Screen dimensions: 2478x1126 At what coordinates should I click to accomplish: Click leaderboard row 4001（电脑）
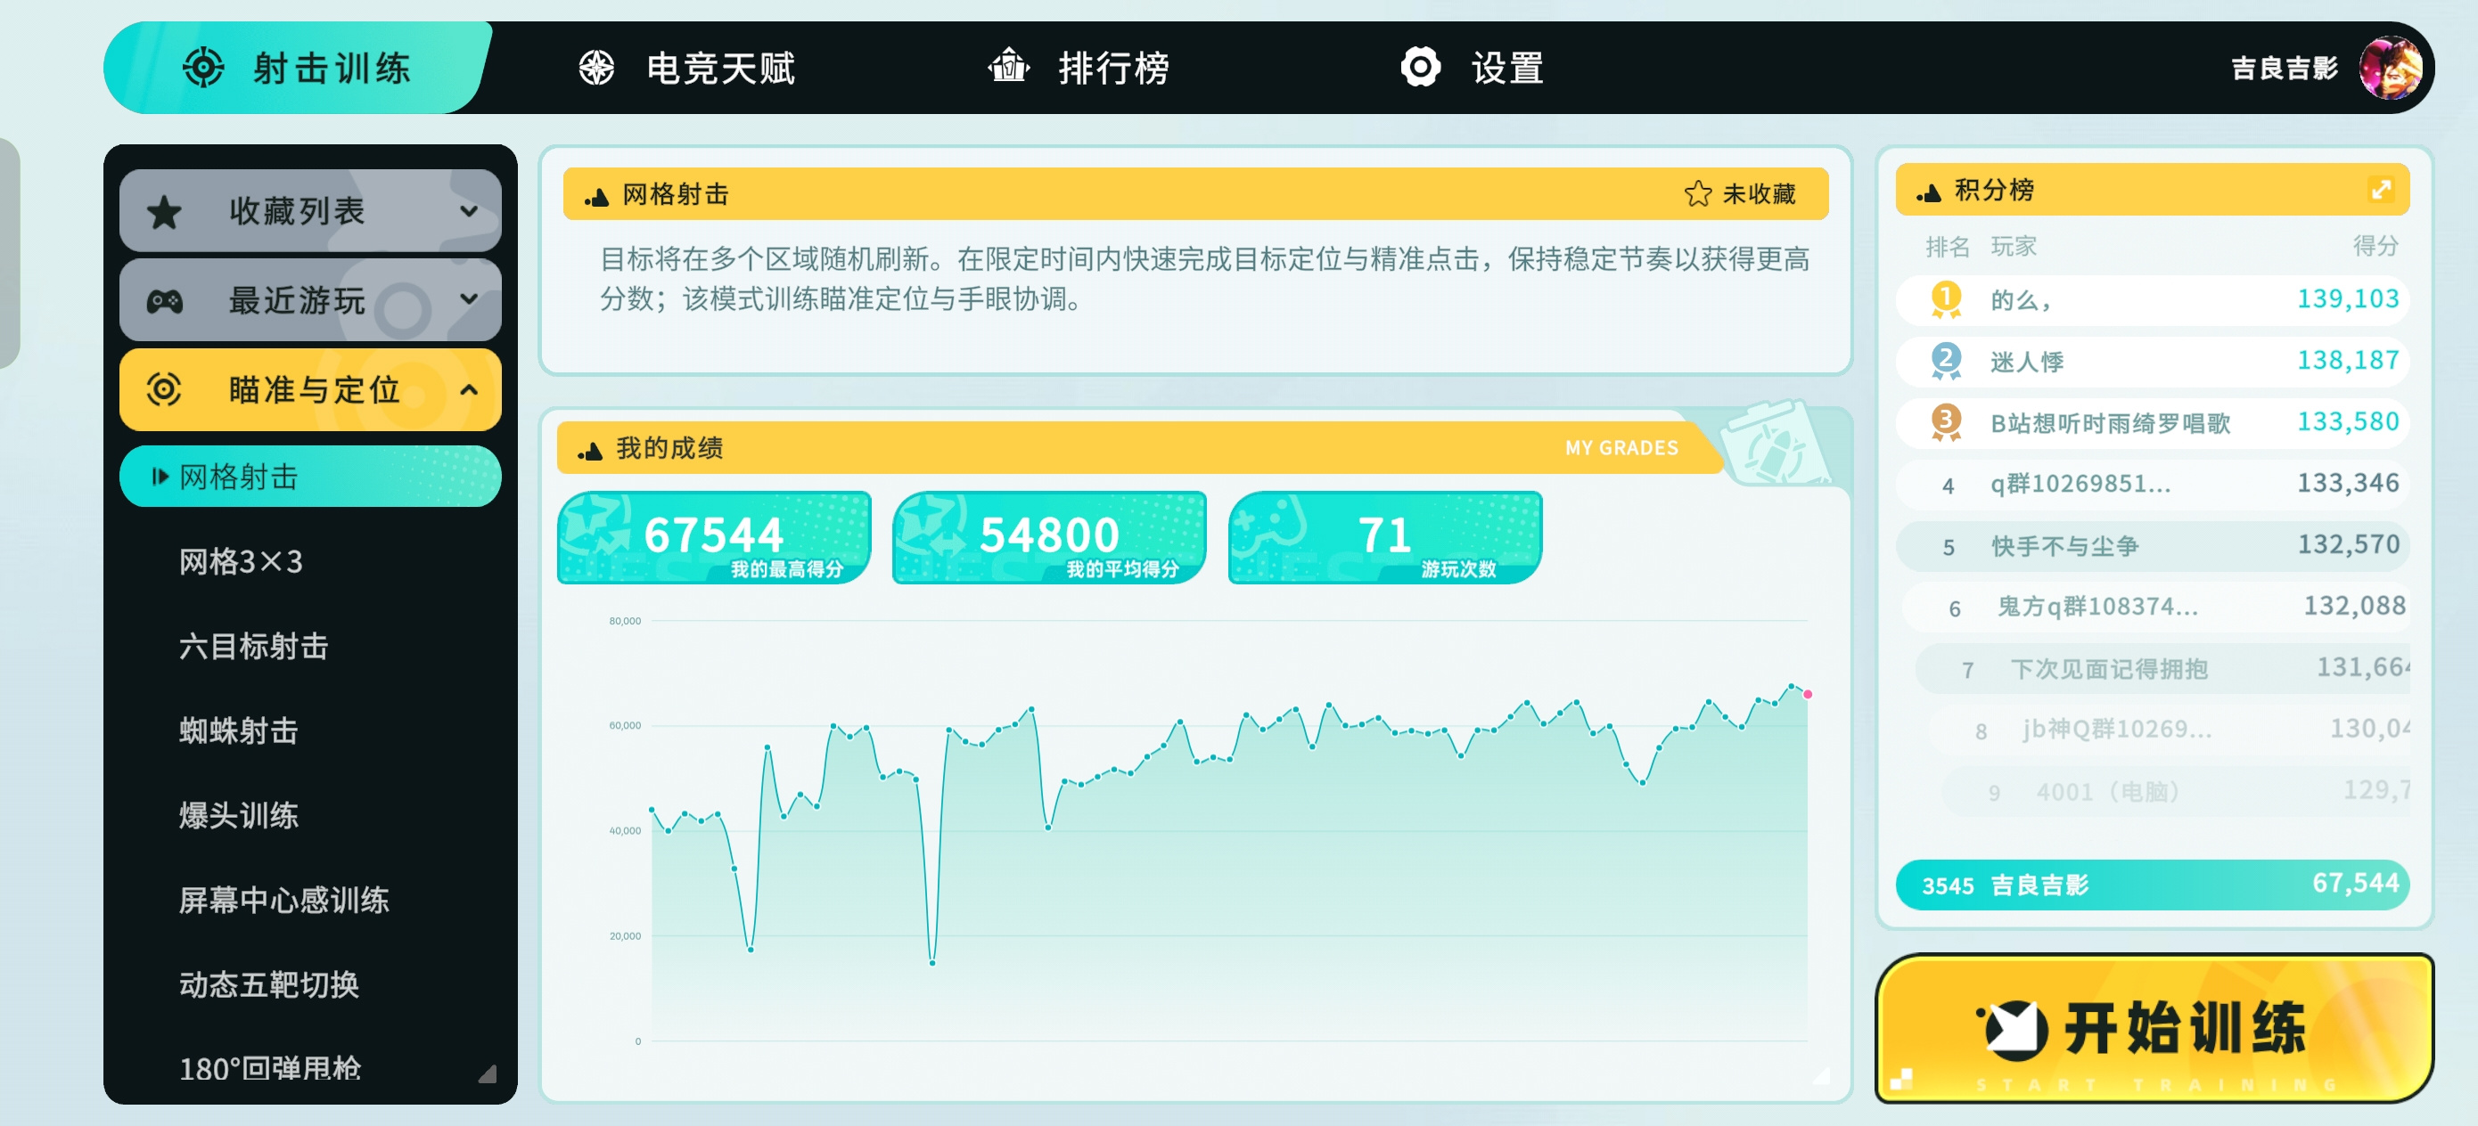click(x=2176, y=791)
